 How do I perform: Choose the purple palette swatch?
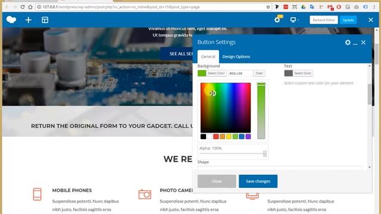[248, 137]
